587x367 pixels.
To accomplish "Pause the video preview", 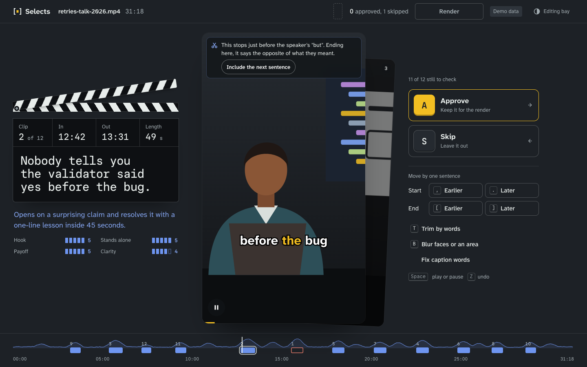I will (216, 307).
